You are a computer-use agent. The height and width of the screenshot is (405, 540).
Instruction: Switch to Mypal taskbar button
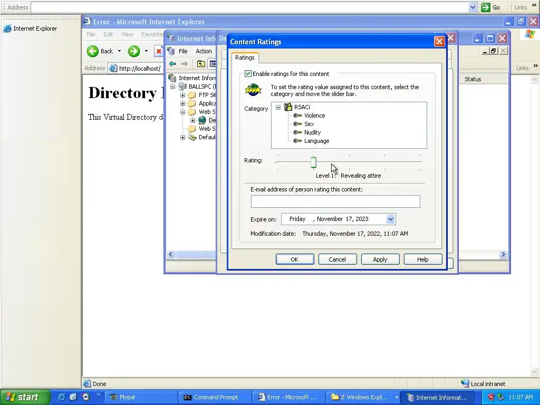(141, 397)
